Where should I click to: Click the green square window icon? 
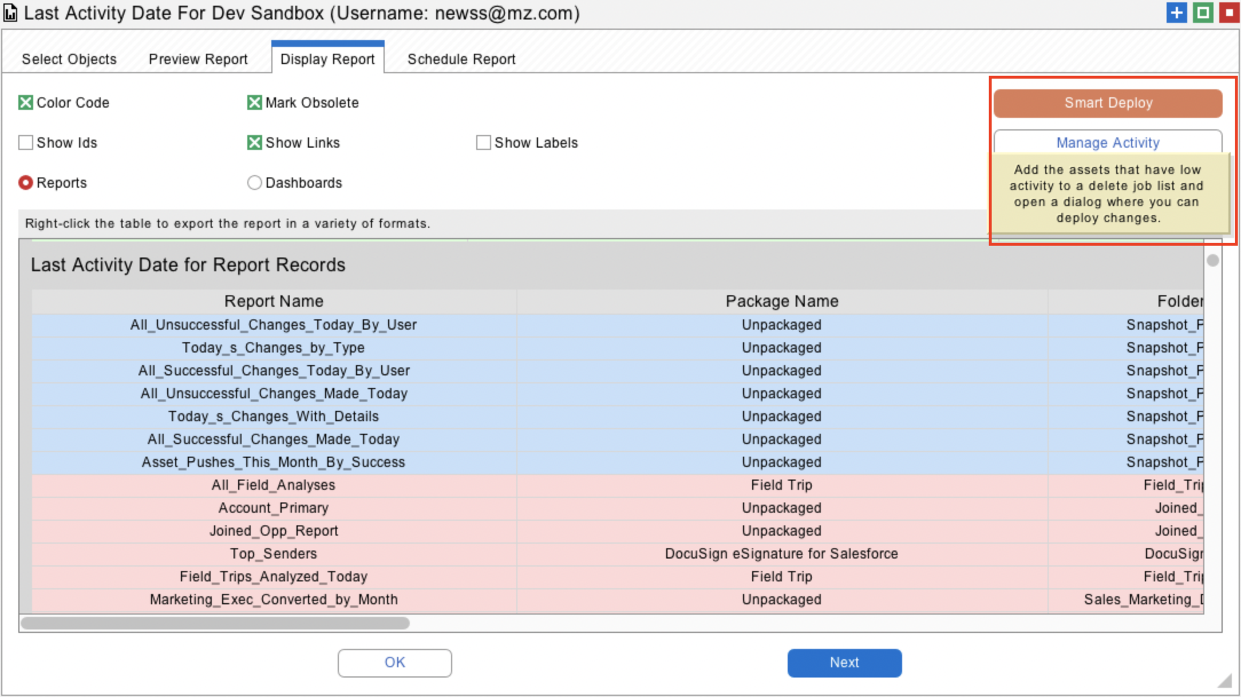[1203, 13]
